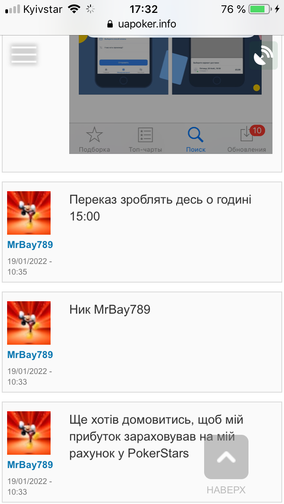Tap avatar on the 15:00 transfer comment

(29, 213)
